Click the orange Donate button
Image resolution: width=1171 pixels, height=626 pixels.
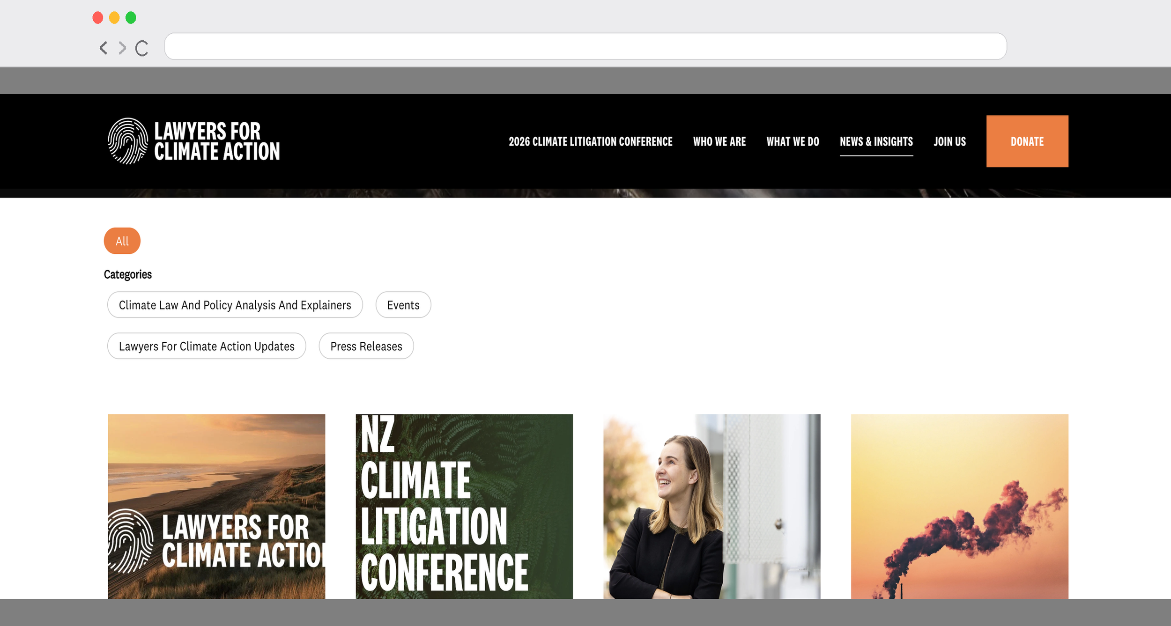1027,141
